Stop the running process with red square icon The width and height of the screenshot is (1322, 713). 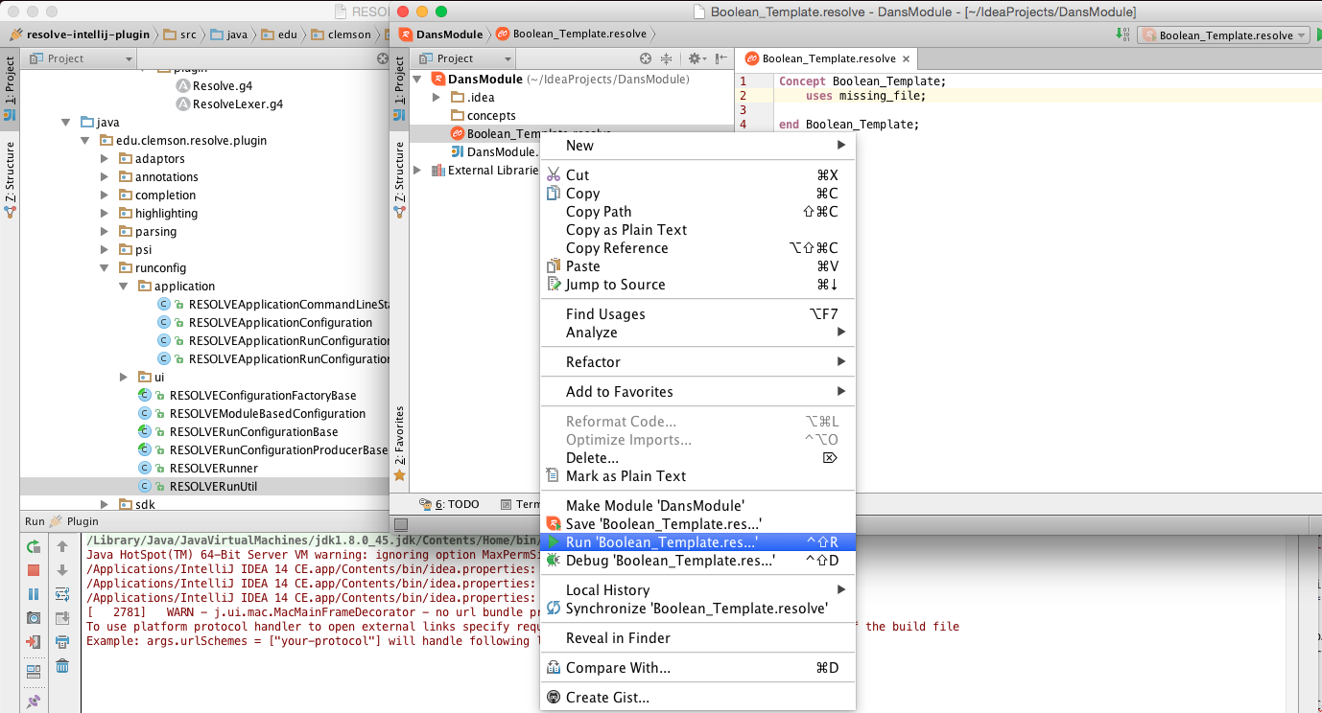pos(33,569)
